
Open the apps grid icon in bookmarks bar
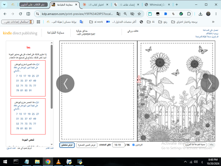point(38,22)
